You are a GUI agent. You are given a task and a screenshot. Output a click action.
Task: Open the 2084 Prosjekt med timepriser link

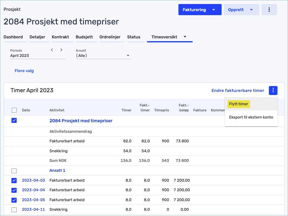pos(81,121)
